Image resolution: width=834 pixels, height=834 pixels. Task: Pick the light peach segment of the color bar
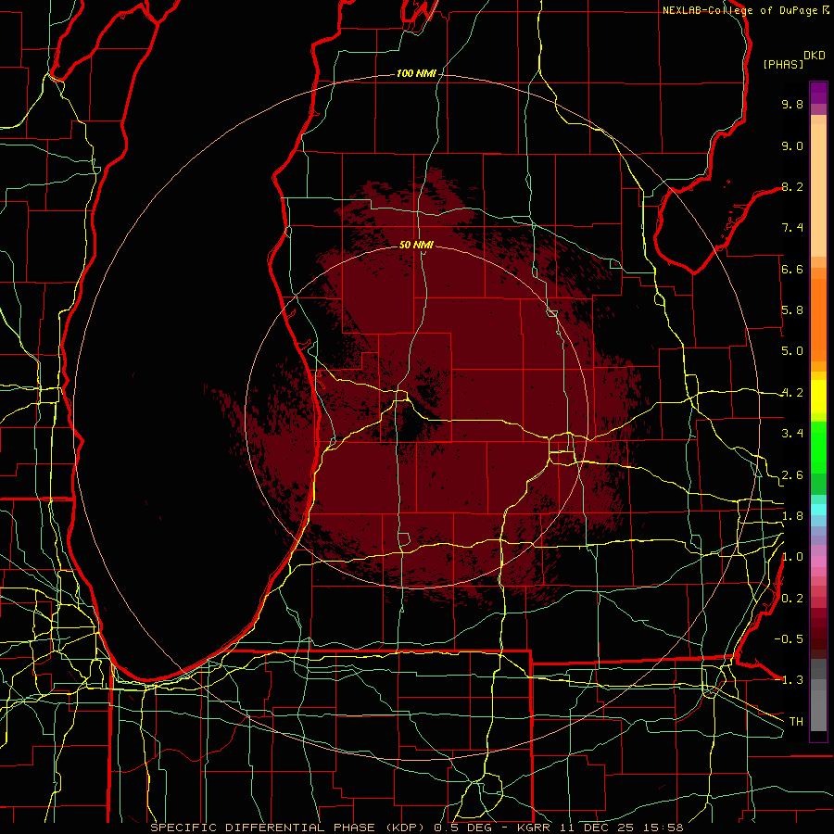[818, 190]
